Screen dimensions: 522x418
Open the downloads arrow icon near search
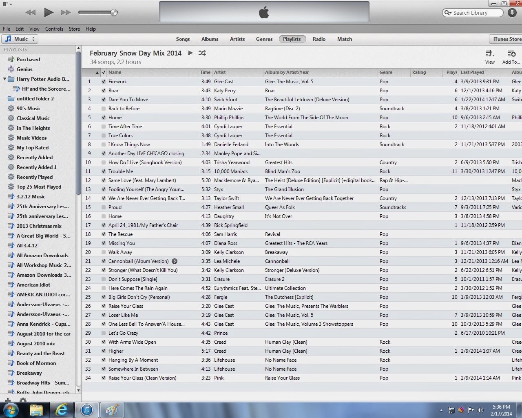pyautogui.click(x=512, y=13)
